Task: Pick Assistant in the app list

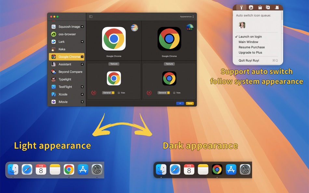Action: (66, 64)
